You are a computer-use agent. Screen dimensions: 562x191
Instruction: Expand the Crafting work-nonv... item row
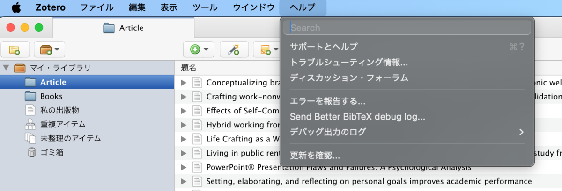click(184, 97)
